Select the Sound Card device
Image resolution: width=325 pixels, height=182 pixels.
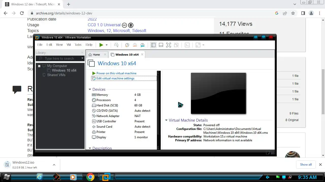coord(124,127)
